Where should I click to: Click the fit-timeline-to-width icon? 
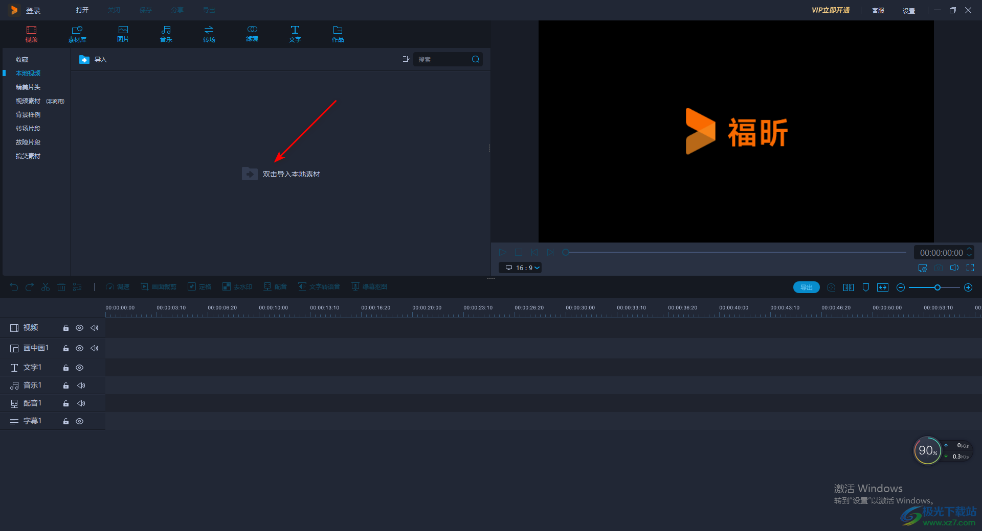[883, 287]
